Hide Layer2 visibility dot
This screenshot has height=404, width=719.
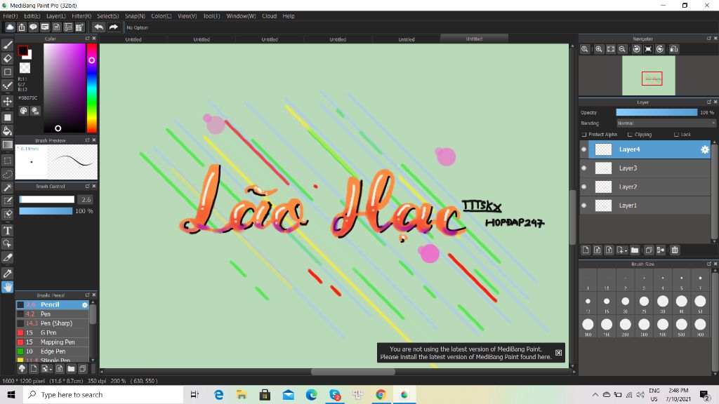pos(583,187)
